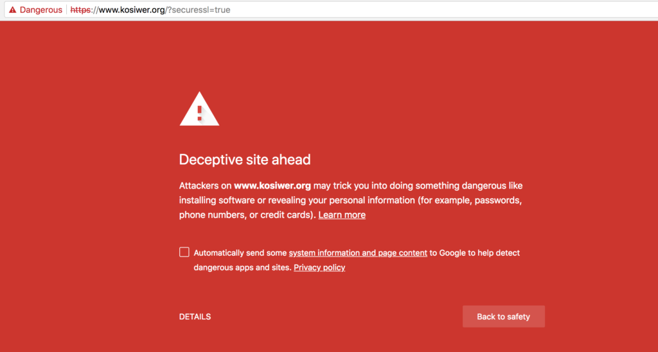Click the large white warning triangle icon

tap(199, 109)
